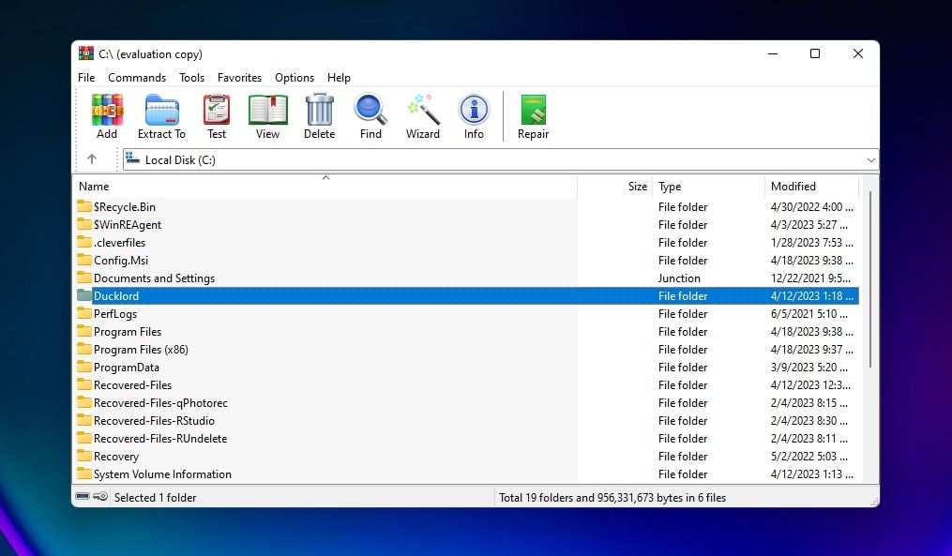Select the Program Files folder name

(128, 331)
